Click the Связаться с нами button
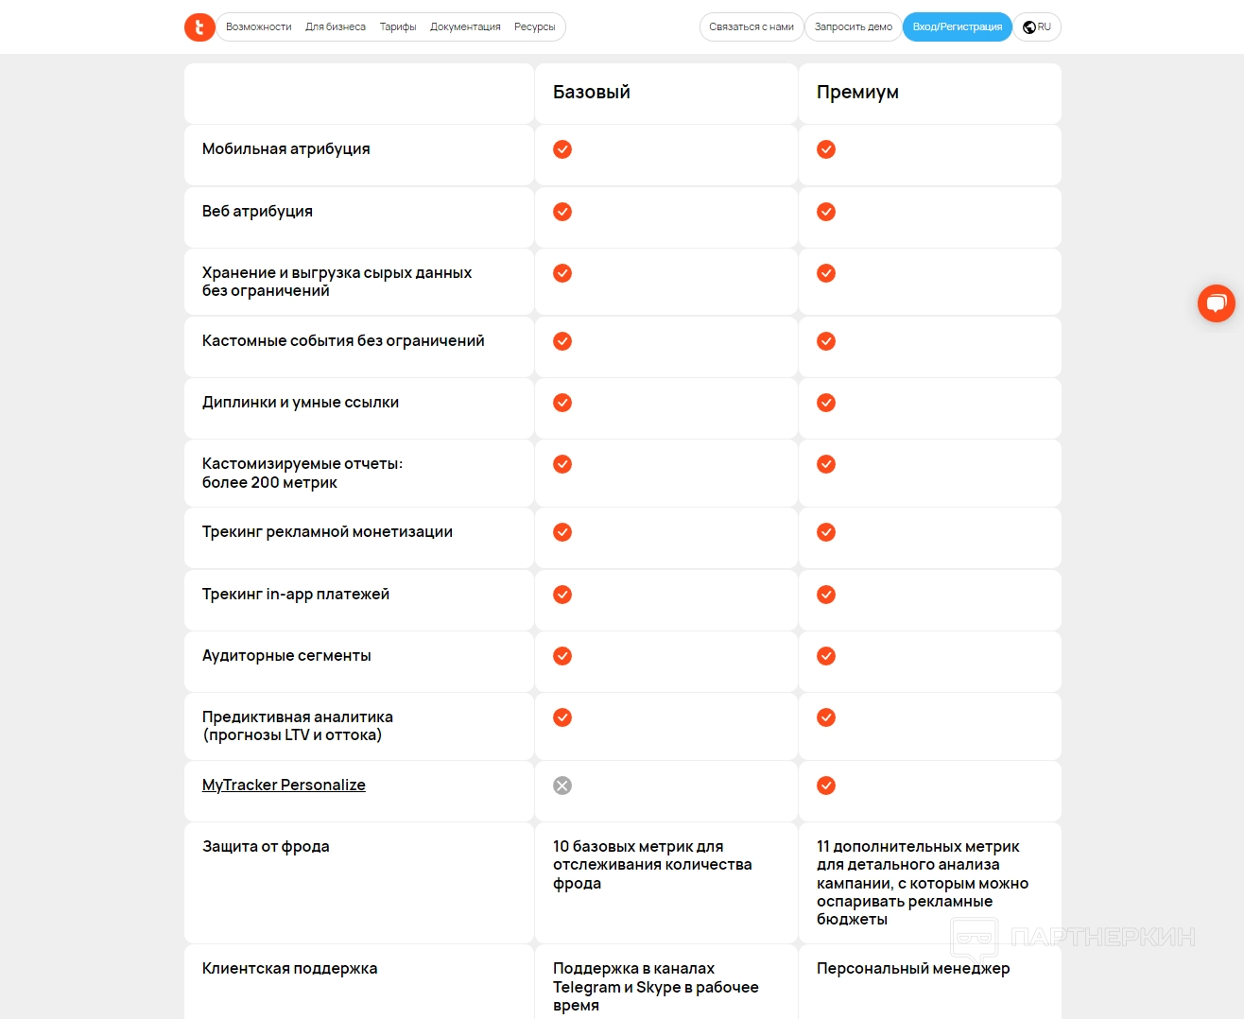1244x1019 pixels. coord(752,26)
